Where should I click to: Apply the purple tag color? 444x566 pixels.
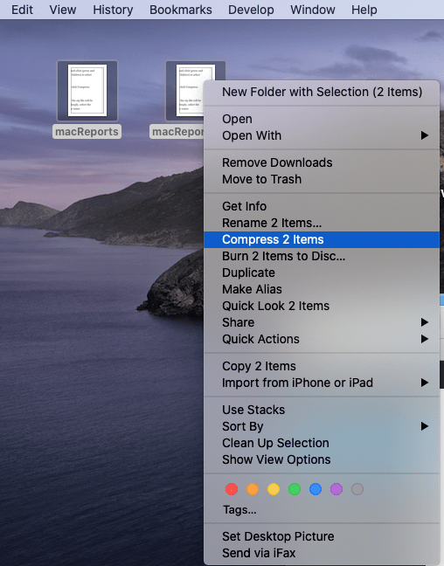tap(336, 489)
